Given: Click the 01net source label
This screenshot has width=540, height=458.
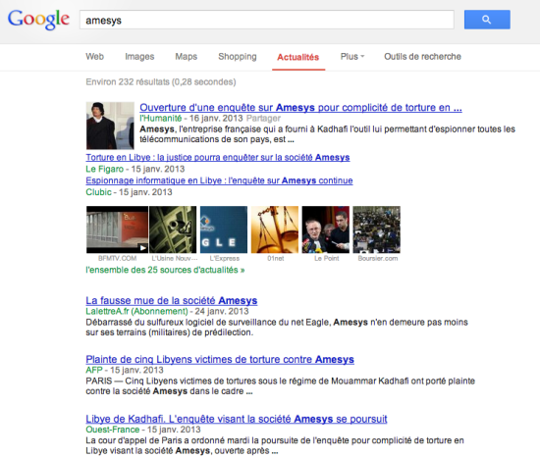Looking at the screenshot, I should coord(276,258).
